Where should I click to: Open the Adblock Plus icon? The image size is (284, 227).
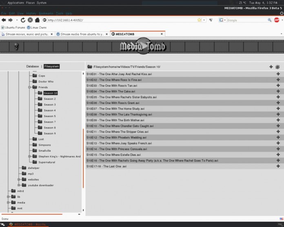pyautogui.click(x=277, y=20)
